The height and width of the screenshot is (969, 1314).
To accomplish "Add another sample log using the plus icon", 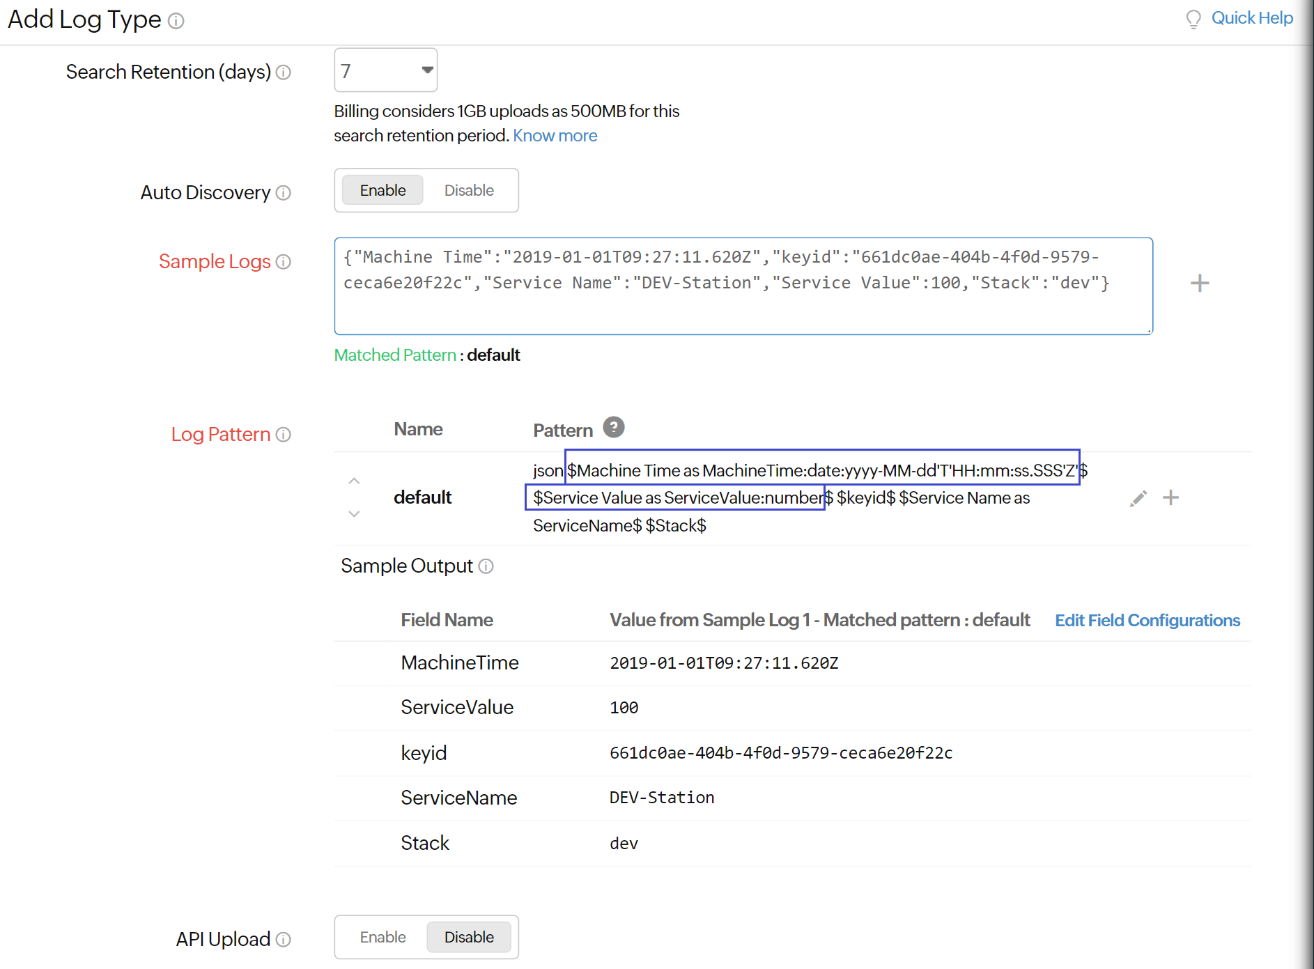I will click(x=1200, y=283).
